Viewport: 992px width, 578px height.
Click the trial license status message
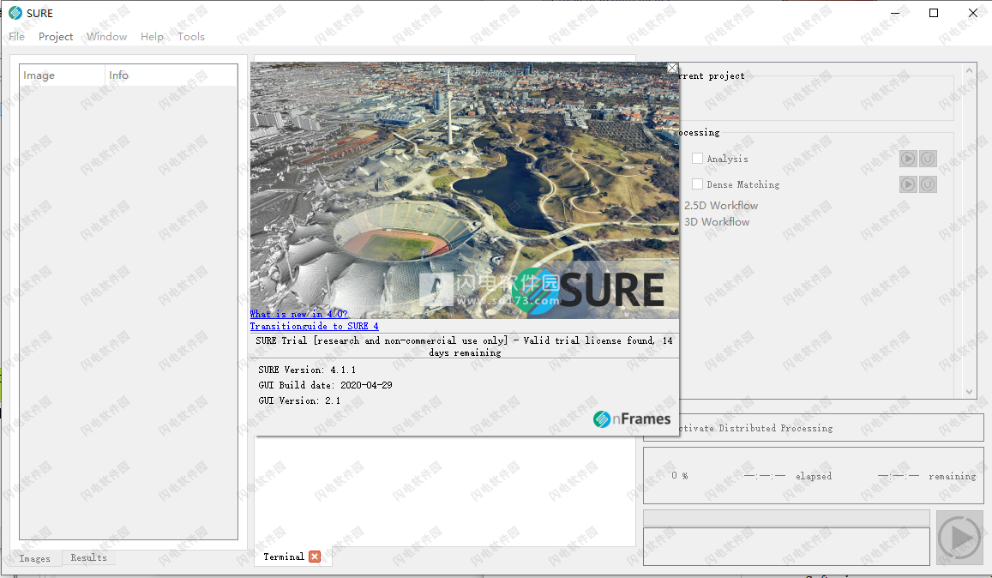[x=465, y=346]
